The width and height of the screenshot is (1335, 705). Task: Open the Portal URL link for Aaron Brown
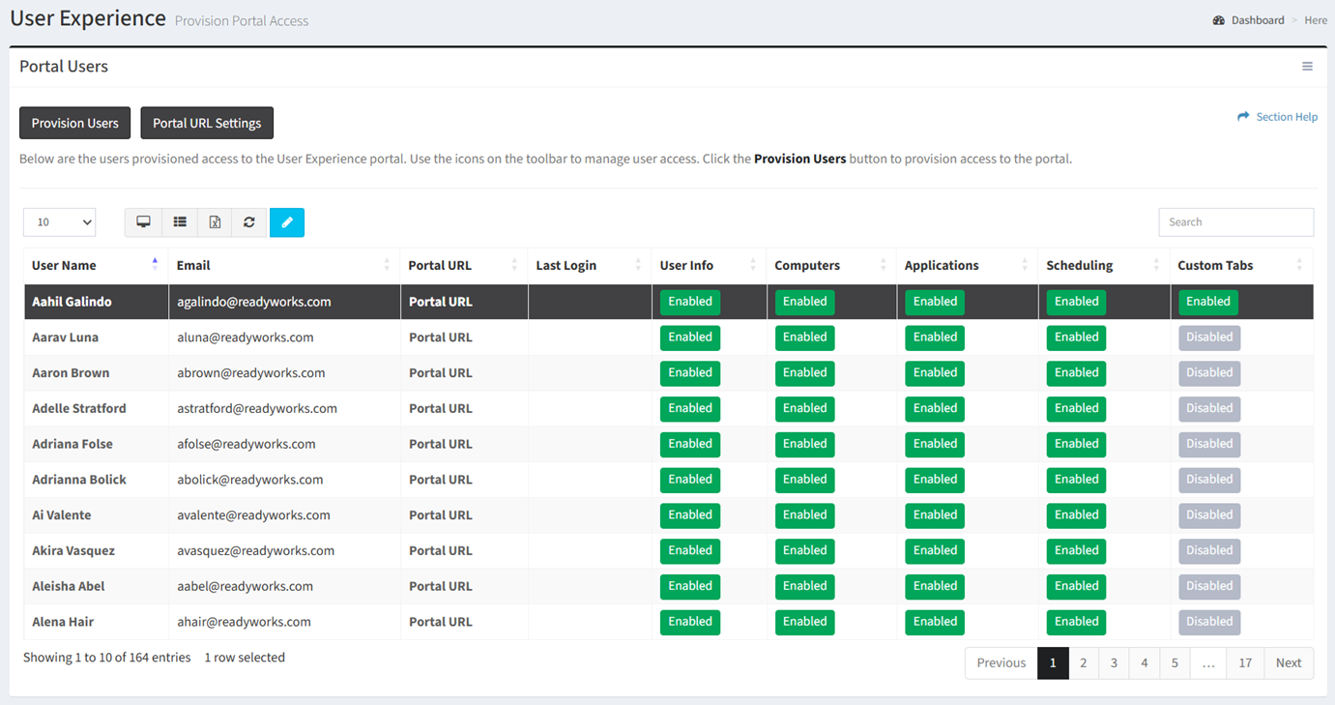(x=441, y=373)
